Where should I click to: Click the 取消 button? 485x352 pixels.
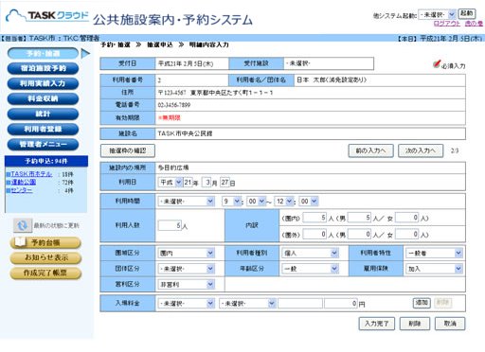point(450,324)
